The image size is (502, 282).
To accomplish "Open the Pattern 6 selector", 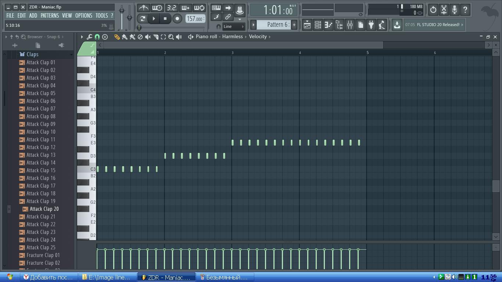I will [x=273, y=25].
